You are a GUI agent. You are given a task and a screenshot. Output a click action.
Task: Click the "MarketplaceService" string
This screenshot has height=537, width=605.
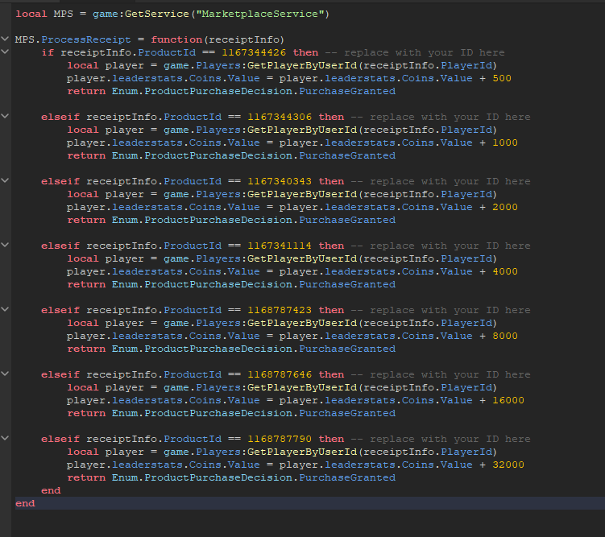coord(260,14)
